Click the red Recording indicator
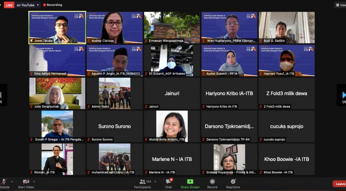 52,5
